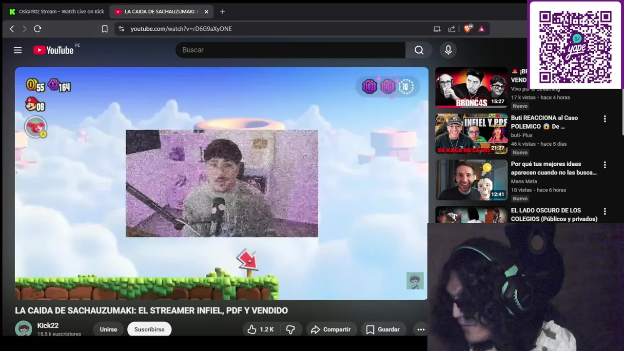The image size is (624, 351).
Task: Share video using Compartir button
Action: (x=331, y=330)
